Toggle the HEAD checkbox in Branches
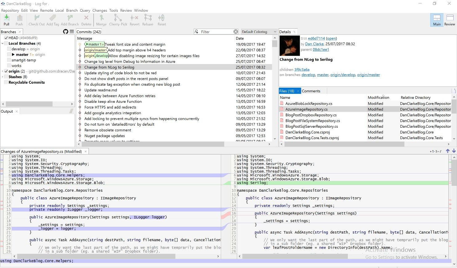This screenshot has width=457, height=268. click(6, 38)
